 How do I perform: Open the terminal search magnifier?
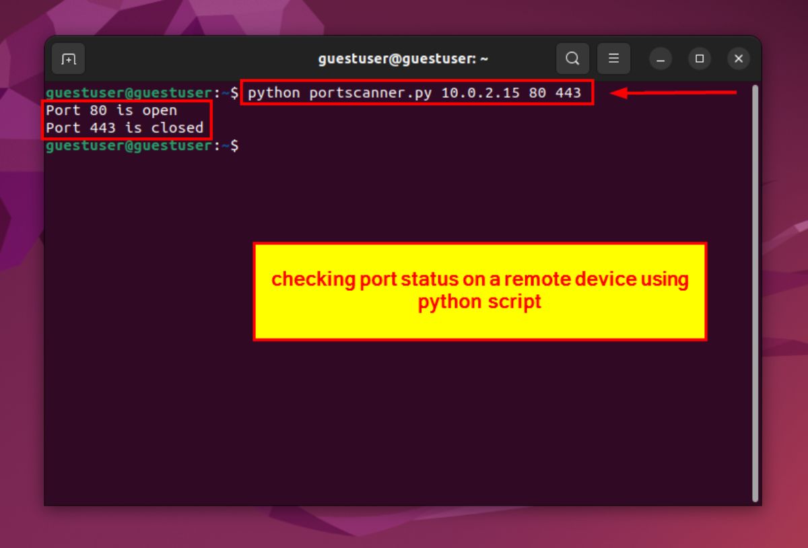coord(572,59)
